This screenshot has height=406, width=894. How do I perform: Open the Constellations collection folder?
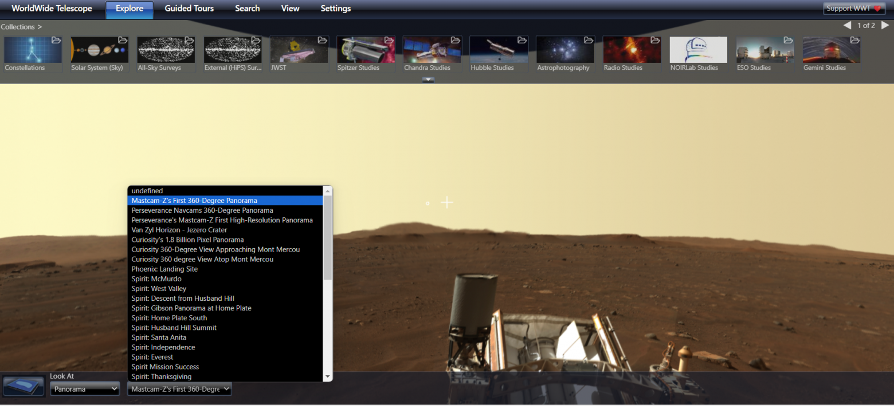pos(33,54)
